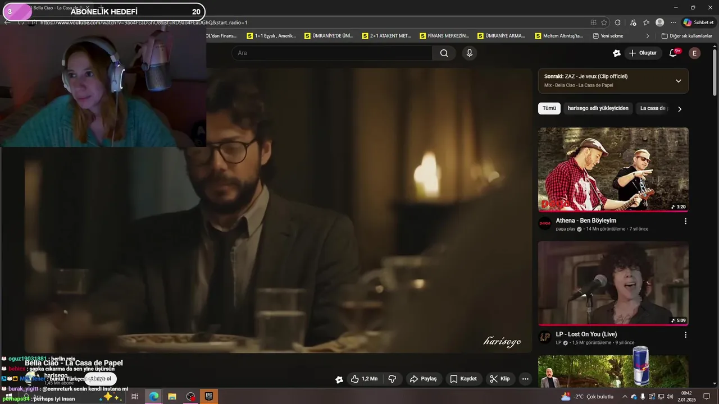Open the browser profile avatar
Image resolution: width=719 pixels, height=404 pixels.
[660, 22]
